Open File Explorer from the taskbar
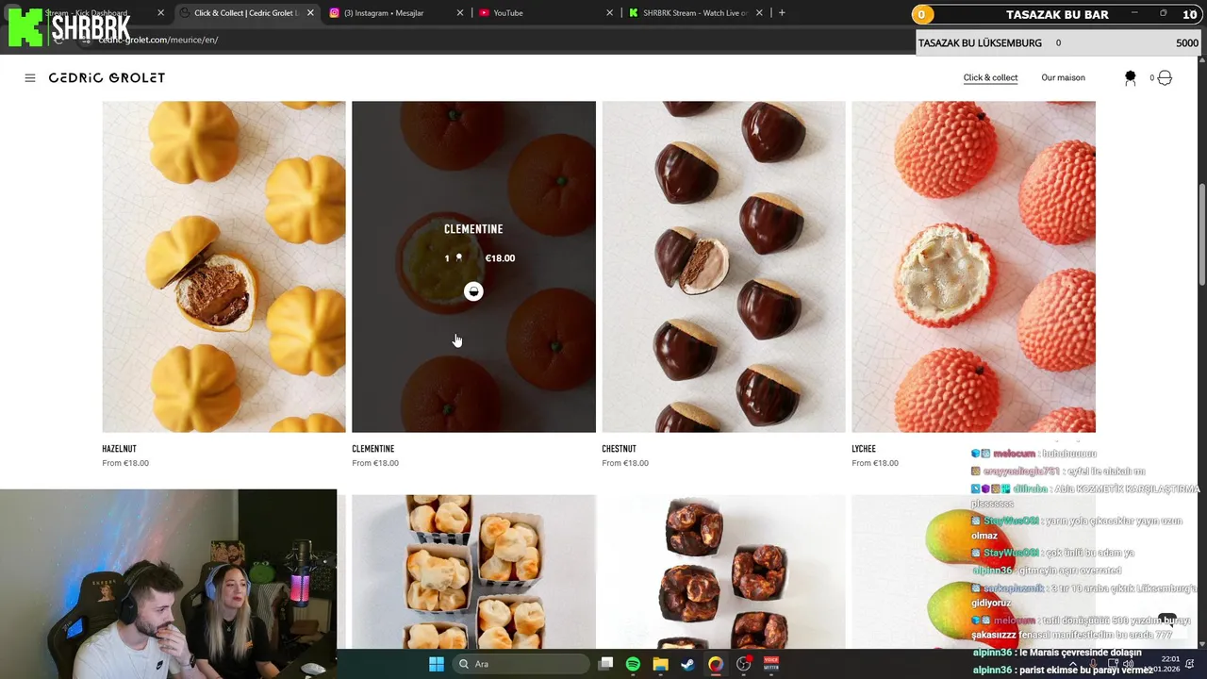Image resolution: width=1207 pixels, height=679 pixels. [660, 664]
